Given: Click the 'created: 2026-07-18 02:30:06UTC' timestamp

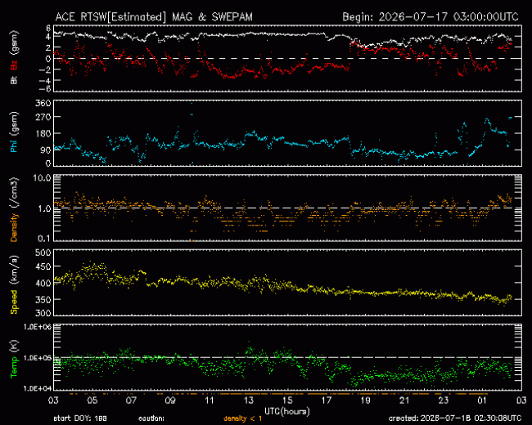Looking at the screenshot, I should tap(455, 418).
